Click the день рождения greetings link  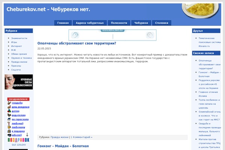(21, 107)
